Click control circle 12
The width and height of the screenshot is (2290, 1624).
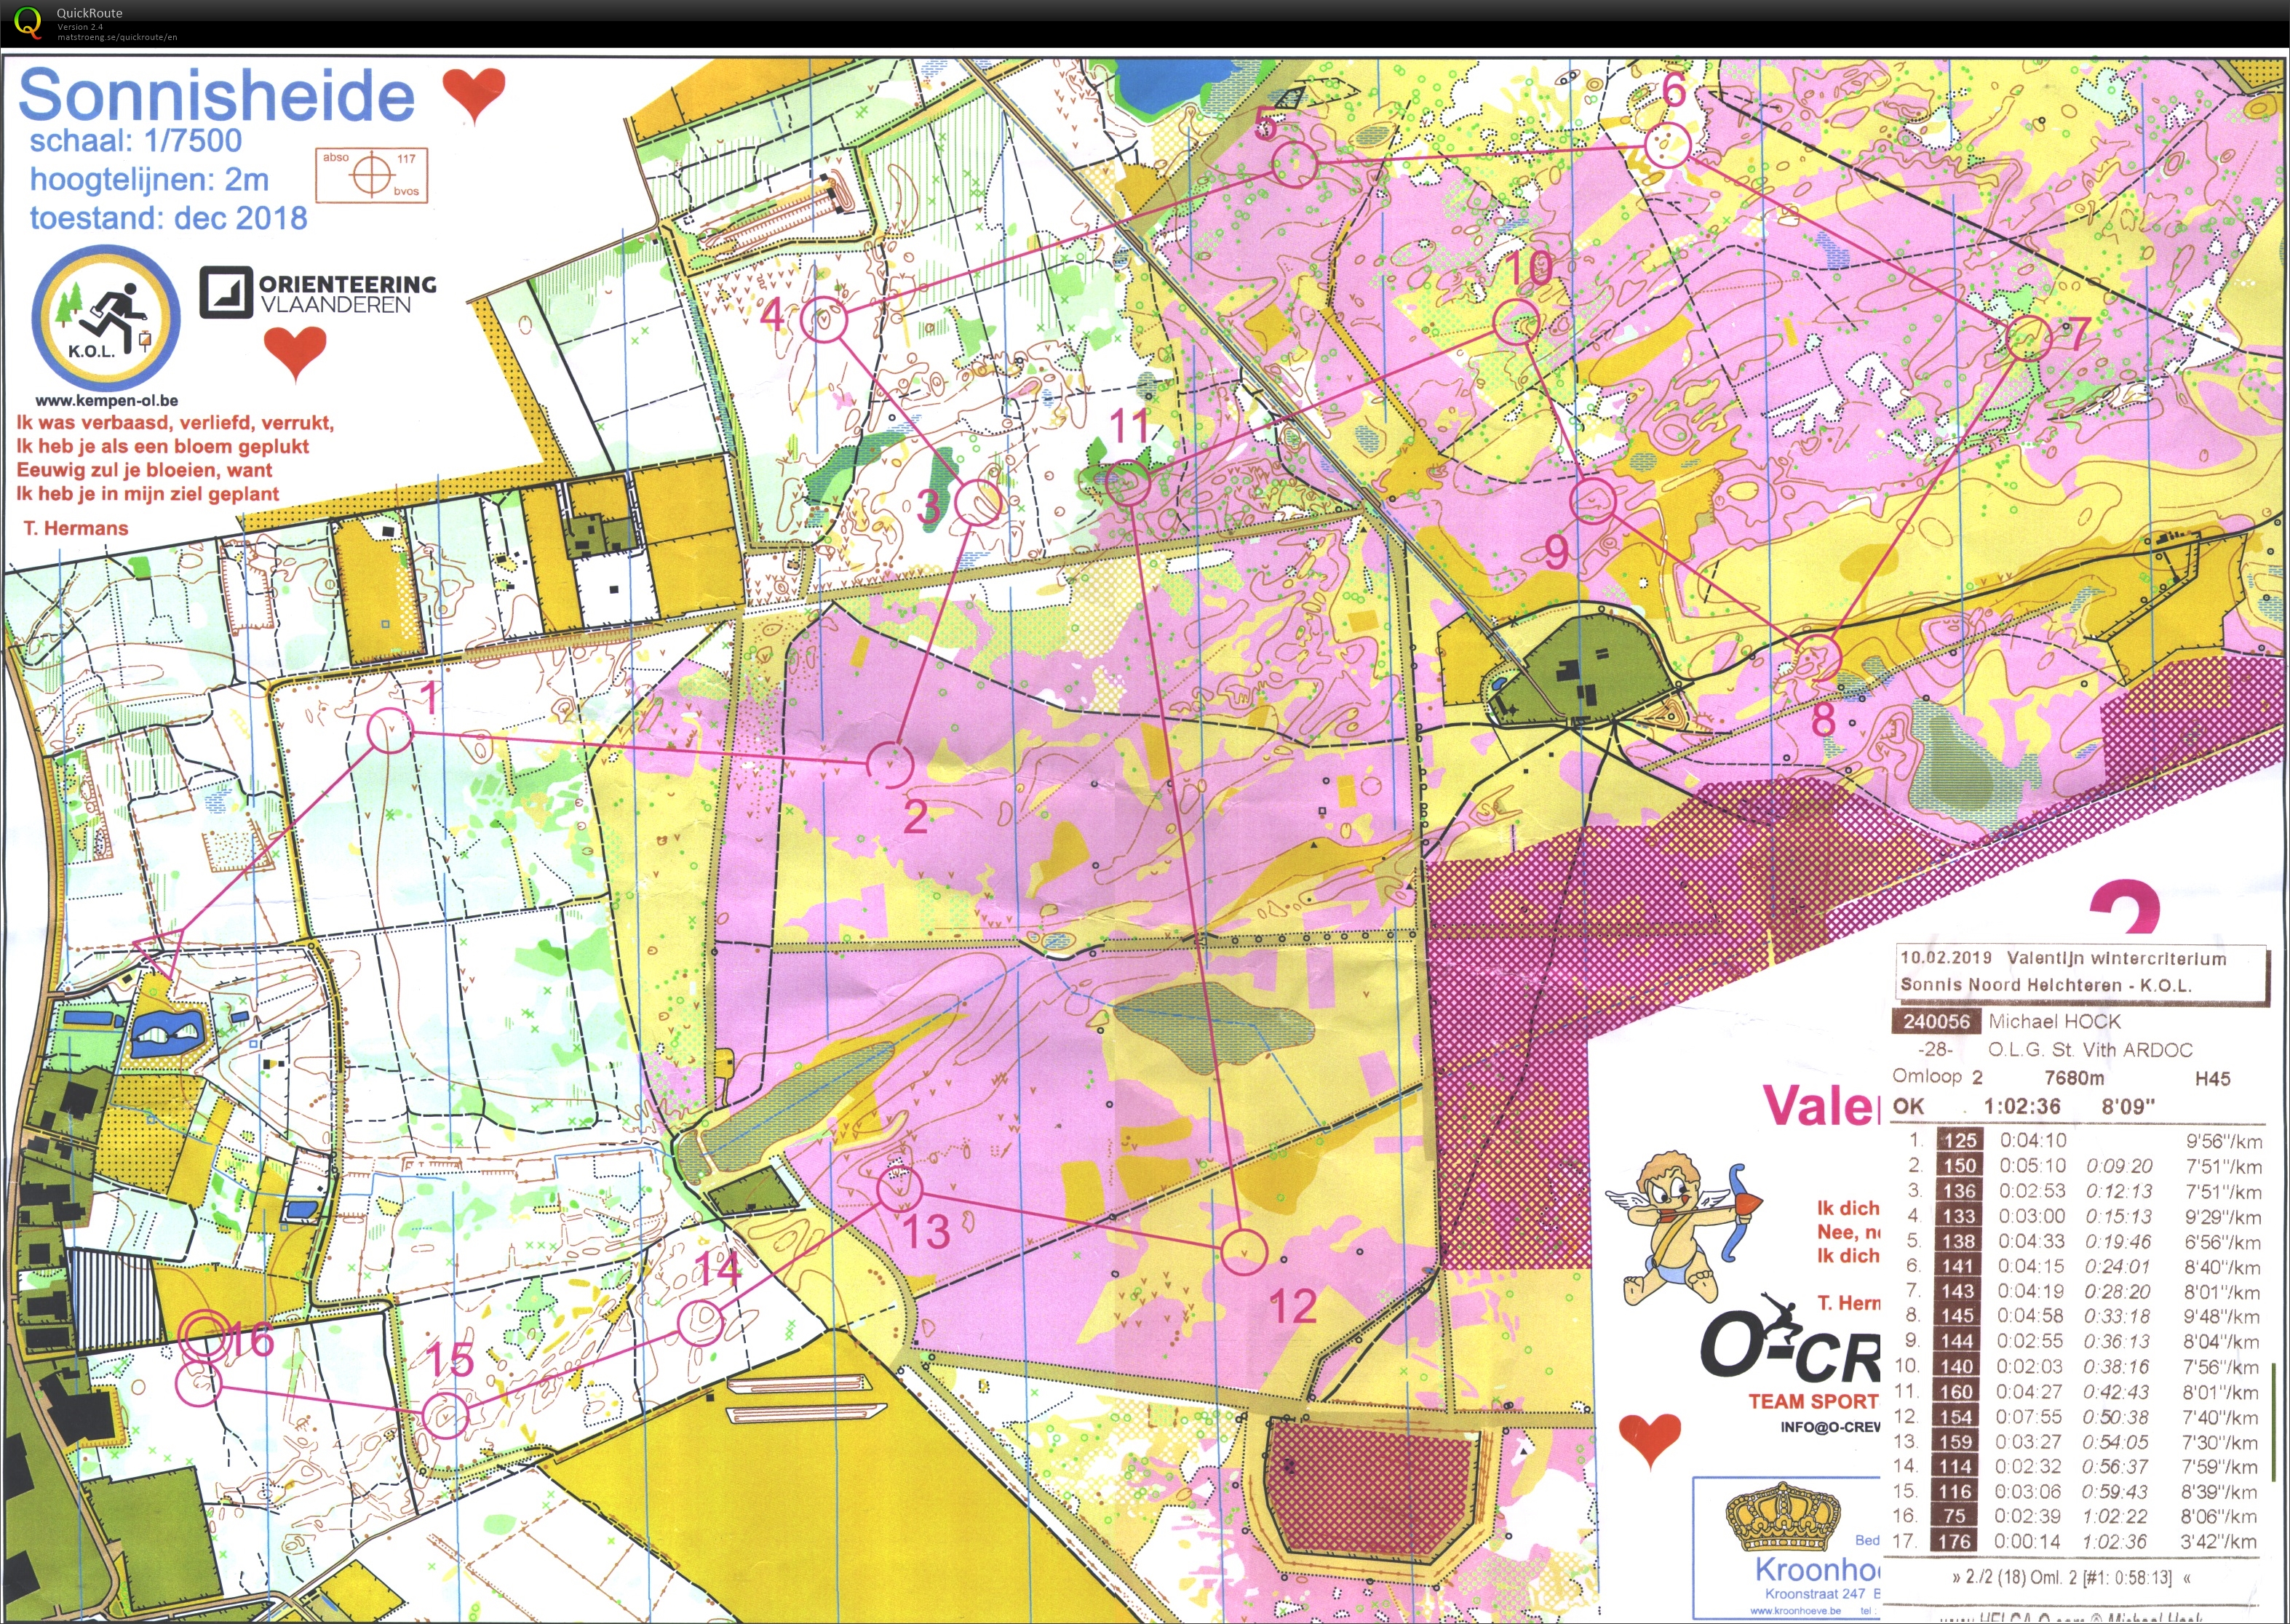(1244, 1251)
